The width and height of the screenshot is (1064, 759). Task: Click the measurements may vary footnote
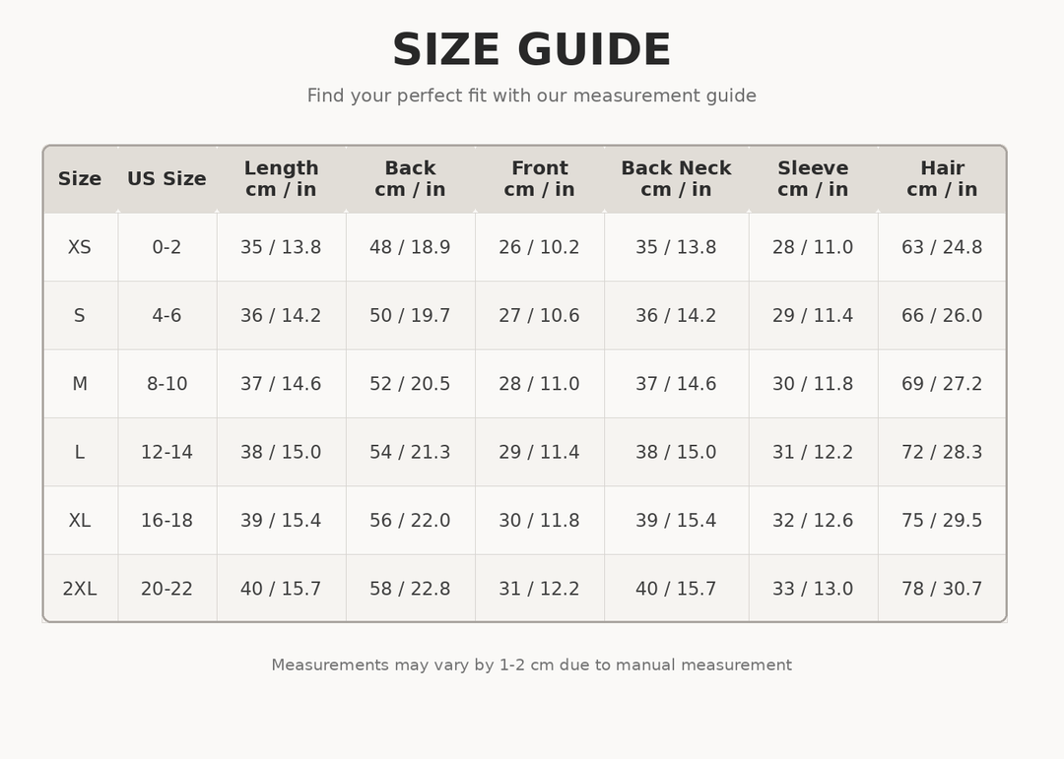point(532,664)
